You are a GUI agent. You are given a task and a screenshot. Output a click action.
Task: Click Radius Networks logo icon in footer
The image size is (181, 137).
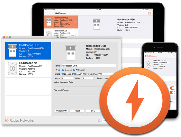coord(7,121)
